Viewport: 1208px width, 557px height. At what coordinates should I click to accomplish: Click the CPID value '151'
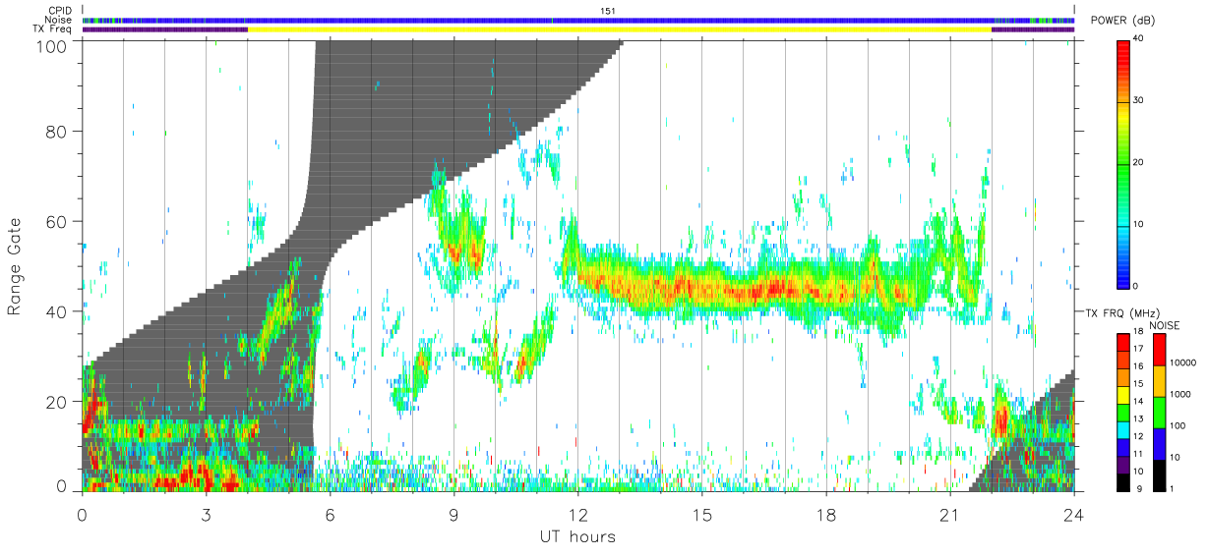607,11
